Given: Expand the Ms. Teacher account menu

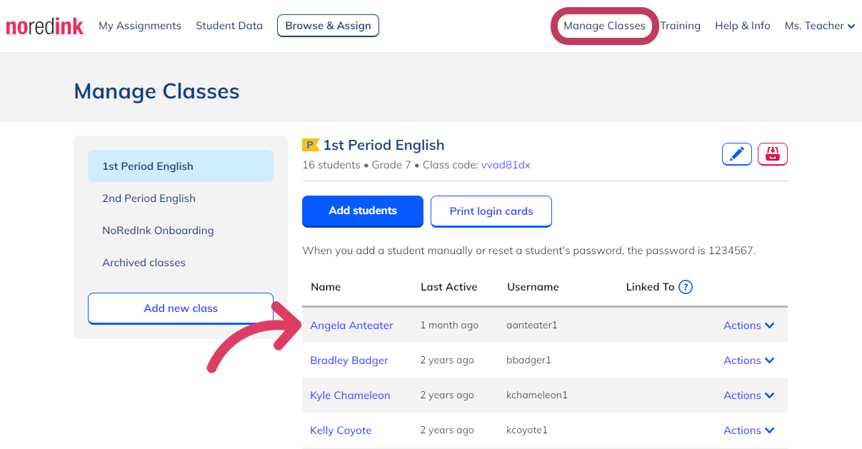Looking at the screenshot, I should (x=820, y=26).
